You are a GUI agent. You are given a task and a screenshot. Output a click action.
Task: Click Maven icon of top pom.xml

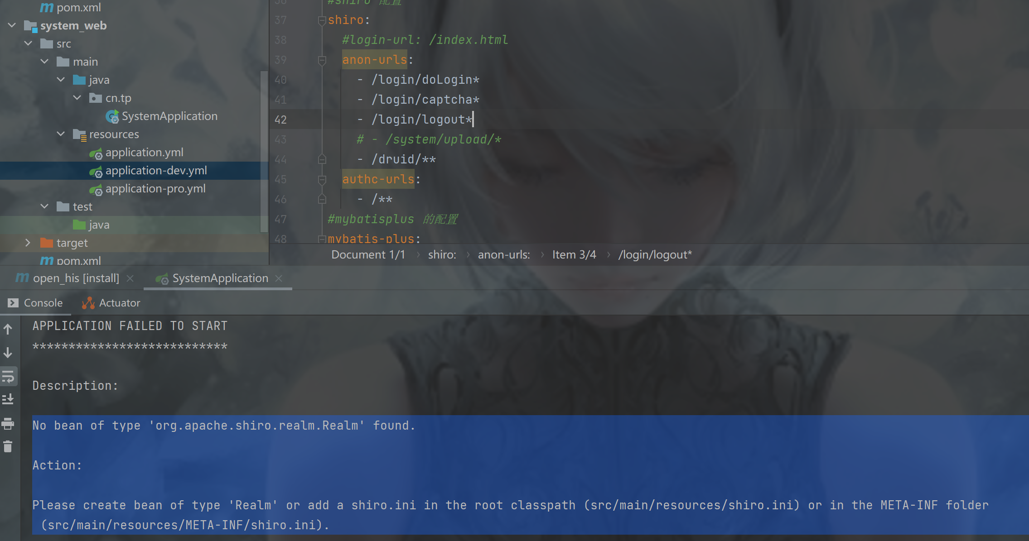(46, 8)
